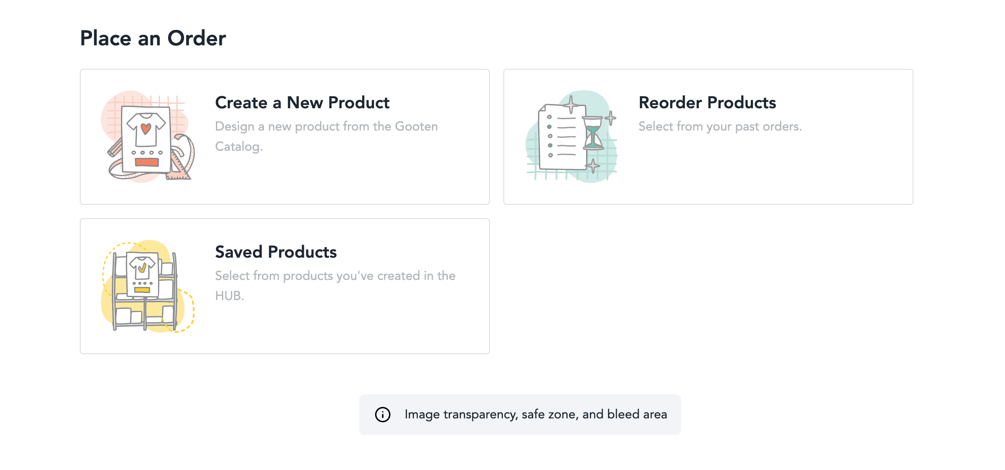This screenshot has width=1005, height=470.
Task: Click the sparkle star atop Reorder illustration
Action: pos(571,104)
